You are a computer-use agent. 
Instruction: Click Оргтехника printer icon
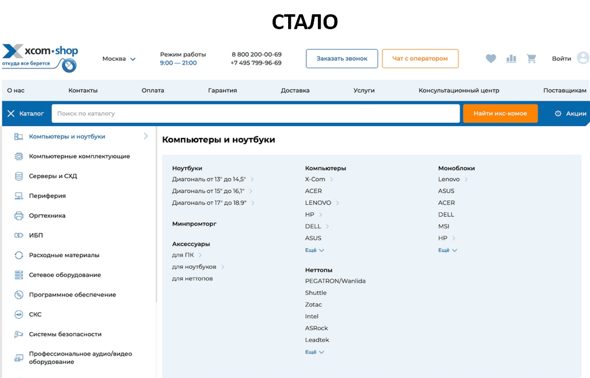[19, 215]
